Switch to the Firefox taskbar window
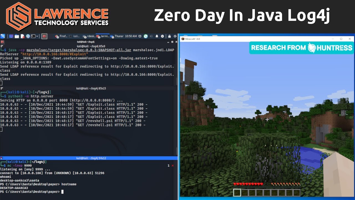Viewport: 355px width, 200px height. coord(61,36)
